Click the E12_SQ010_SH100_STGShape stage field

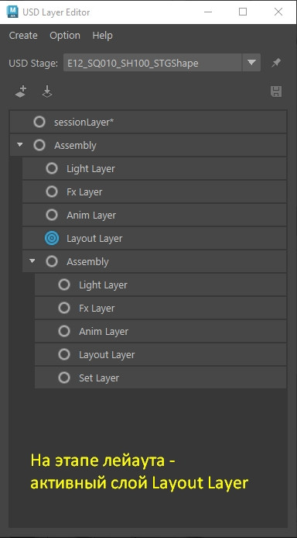[x=152, y=63]
